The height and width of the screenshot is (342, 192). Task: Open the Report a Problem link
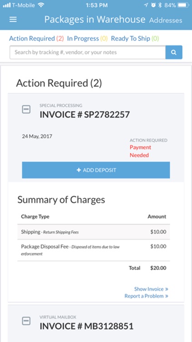pos(147,296)
